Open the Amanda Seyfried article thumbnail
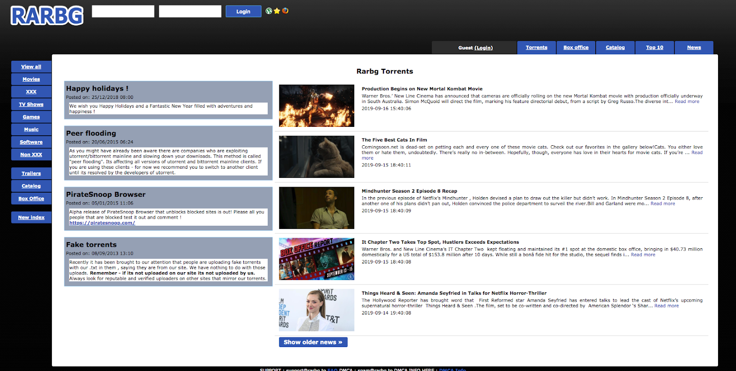Viewport: 736px width, 371px height. click(316, 310)
